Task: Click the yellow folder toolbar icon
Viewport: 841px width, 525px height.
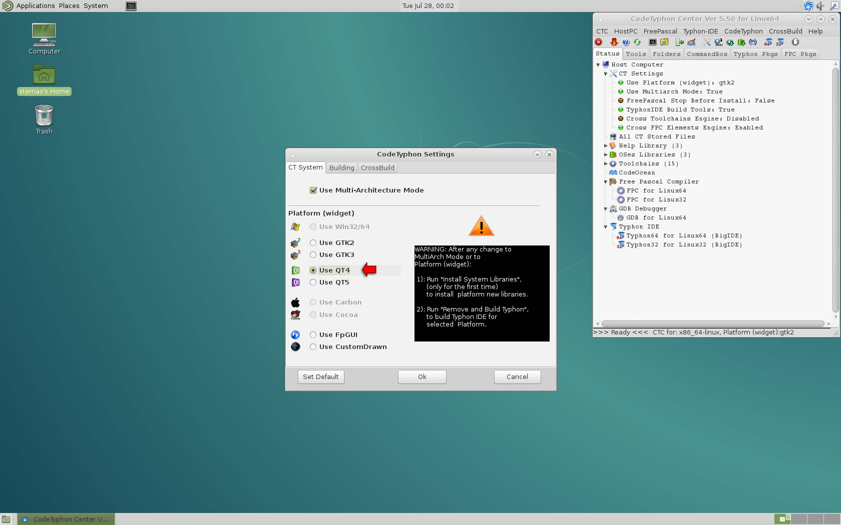Action: click(x=664, y=42)
